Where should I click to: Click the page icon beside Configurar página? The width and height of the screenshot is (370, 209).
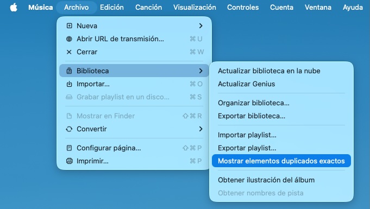(69, 148)
